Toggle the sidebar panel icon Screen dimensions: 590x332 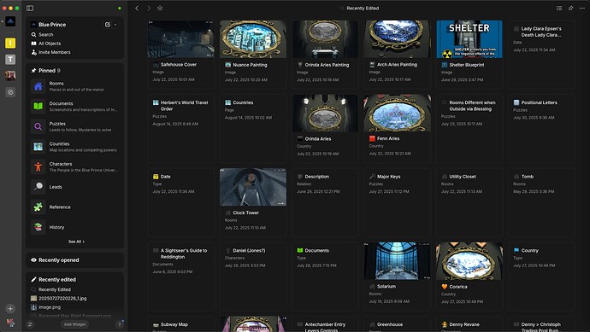pos(30,8)
